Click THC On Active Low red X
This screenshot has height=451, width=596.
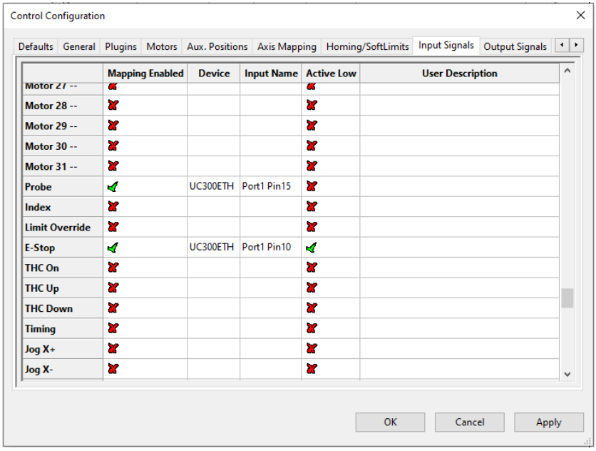tap(312, 268)
